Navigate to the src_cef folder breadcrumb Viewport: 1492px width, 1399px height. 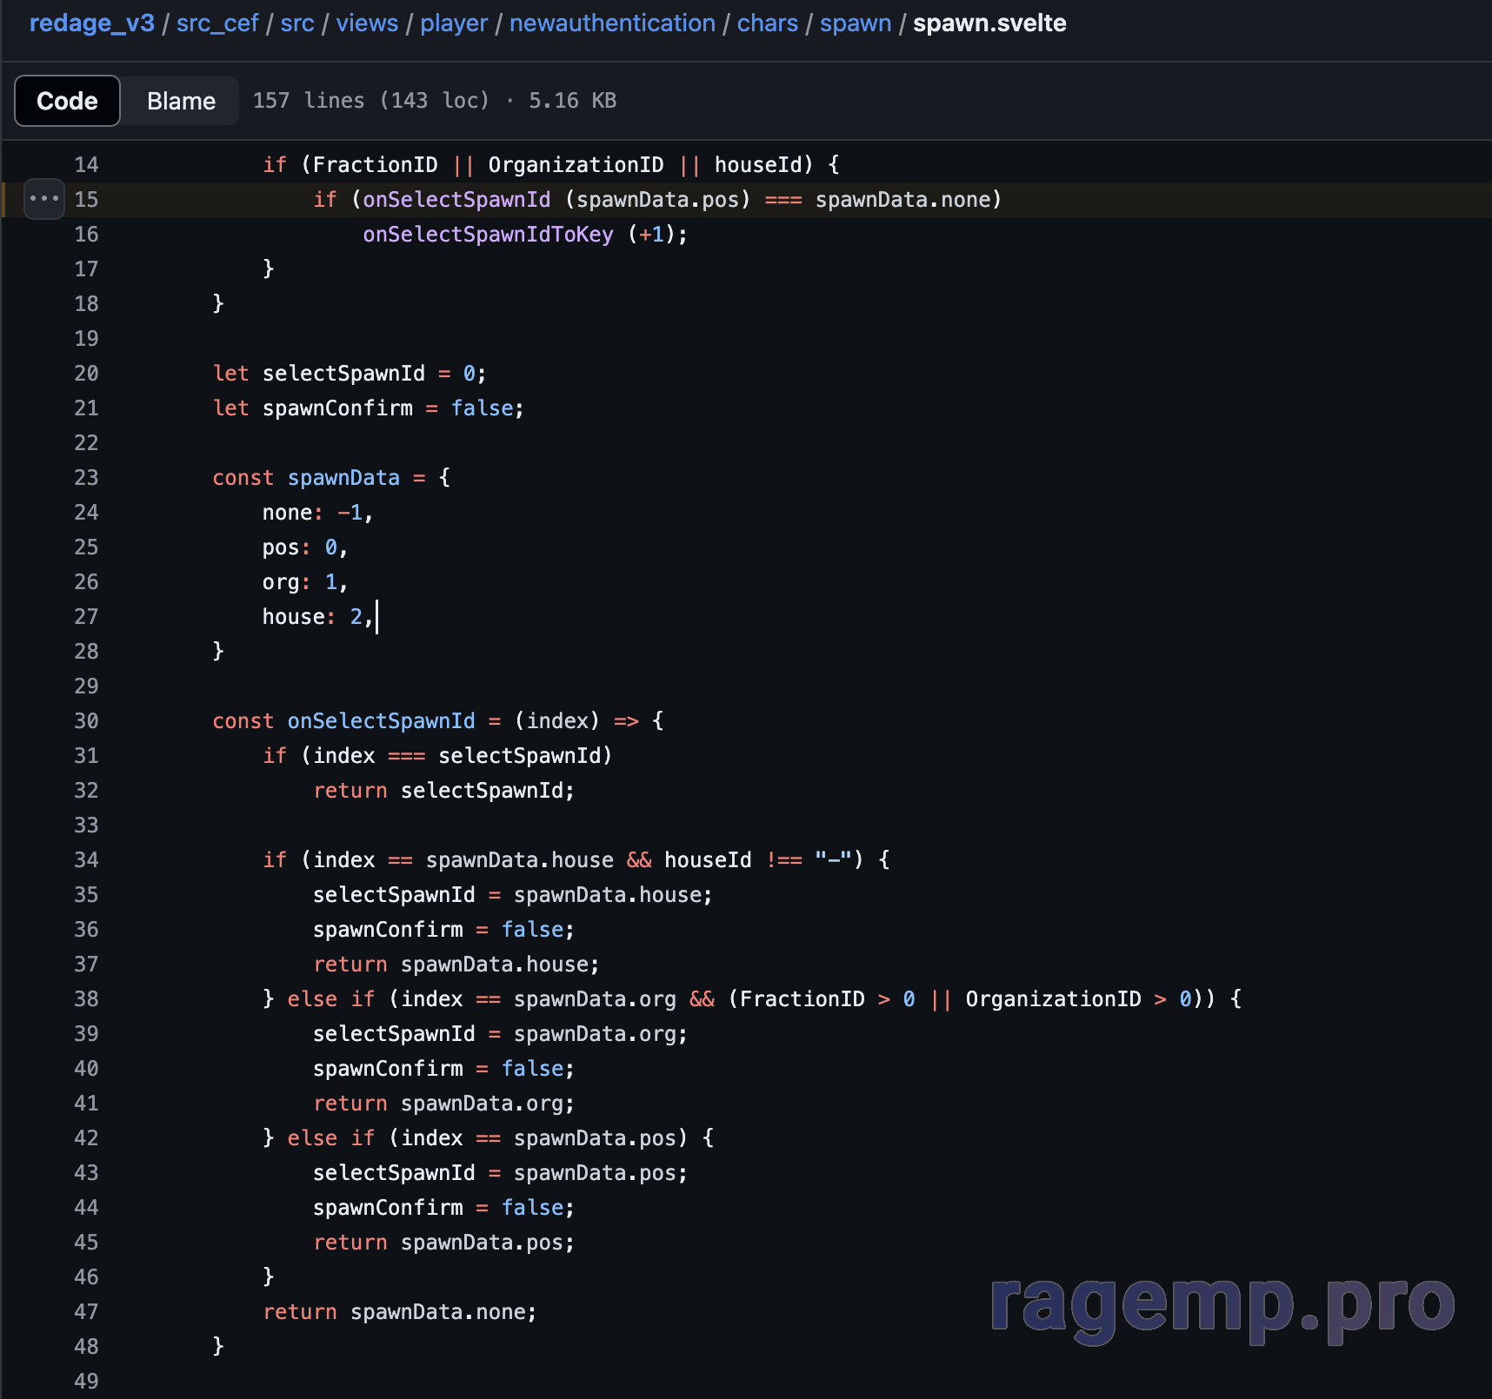click(217, 23)
